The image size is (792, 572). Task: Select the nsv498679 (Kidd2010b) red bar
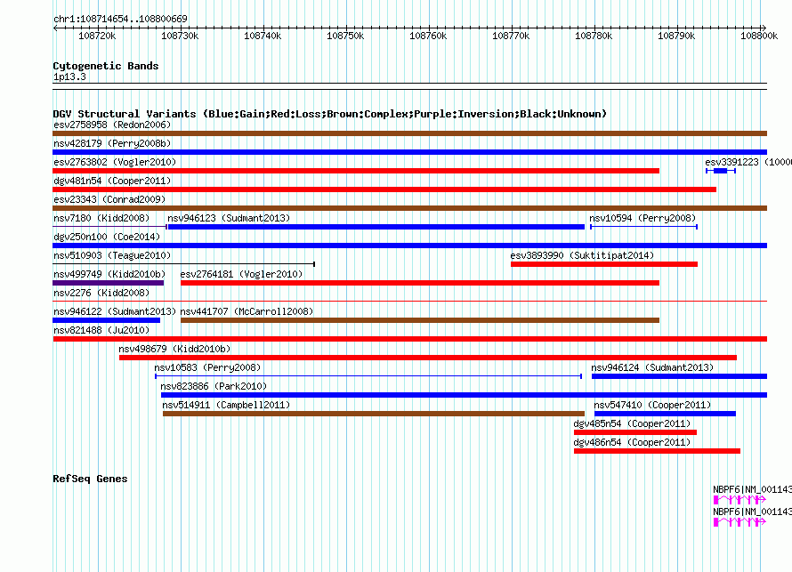[x=428, y=358]
